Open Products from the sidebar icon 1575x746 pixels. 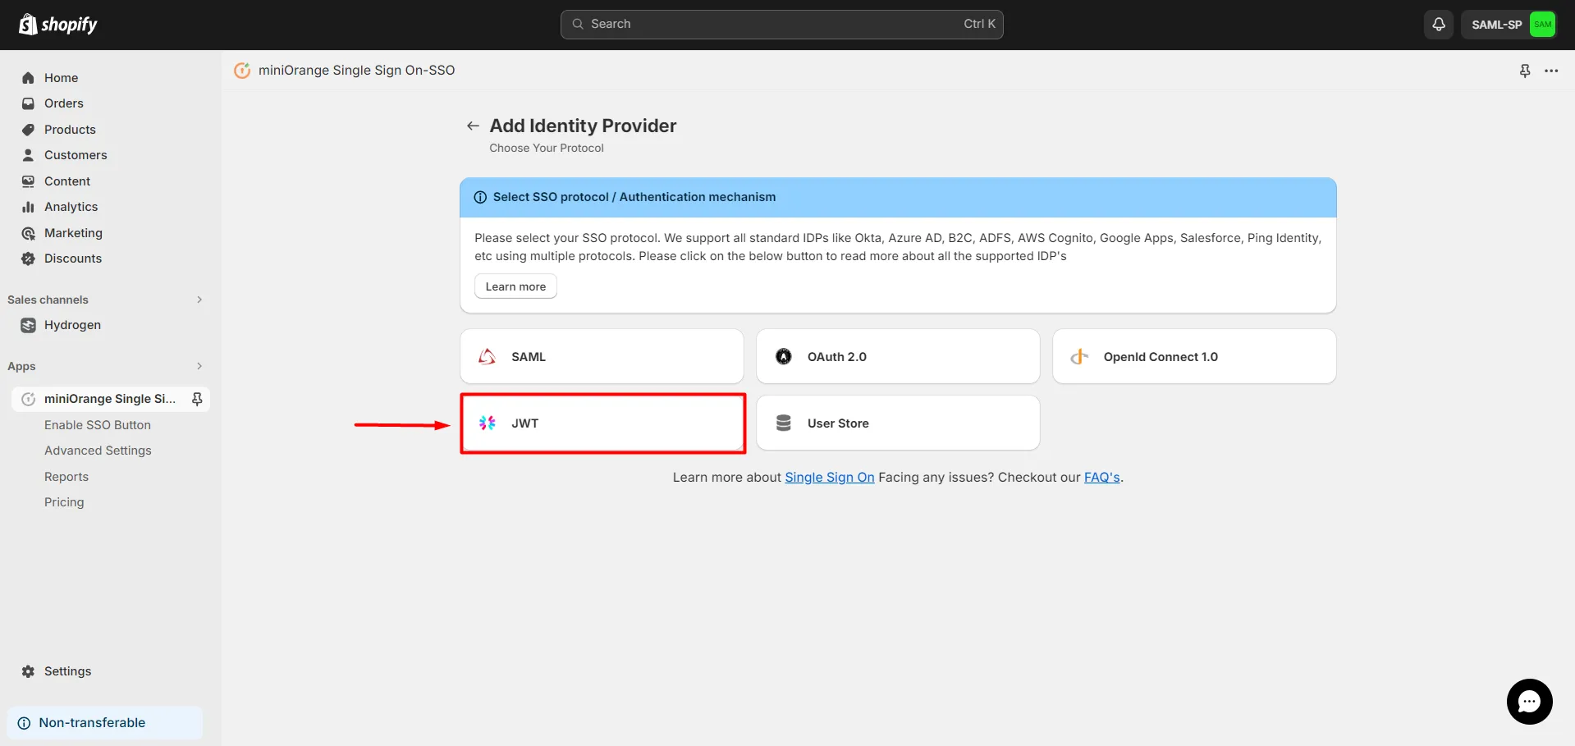[x=29, y=130]
